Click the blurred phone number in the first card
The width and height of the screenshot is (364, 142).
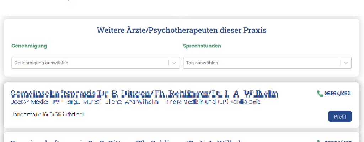[338, 94]
